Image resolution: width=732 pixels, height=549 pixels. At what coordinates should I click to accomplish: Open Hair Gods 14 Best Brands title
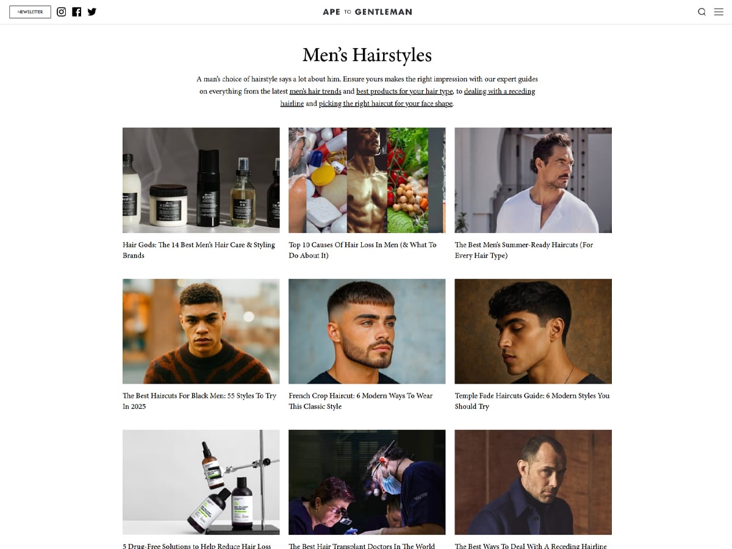(199, 250)
